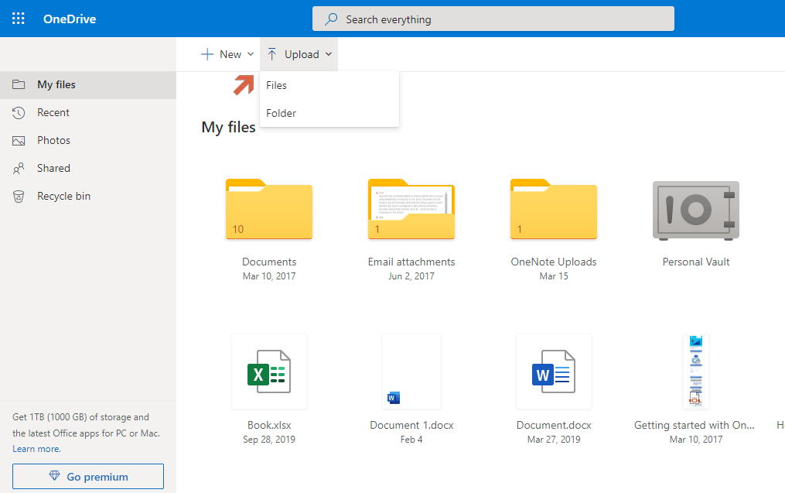Click the My files page heading
The width and height of the screenshot is (785, 493).
click(228, 127)
